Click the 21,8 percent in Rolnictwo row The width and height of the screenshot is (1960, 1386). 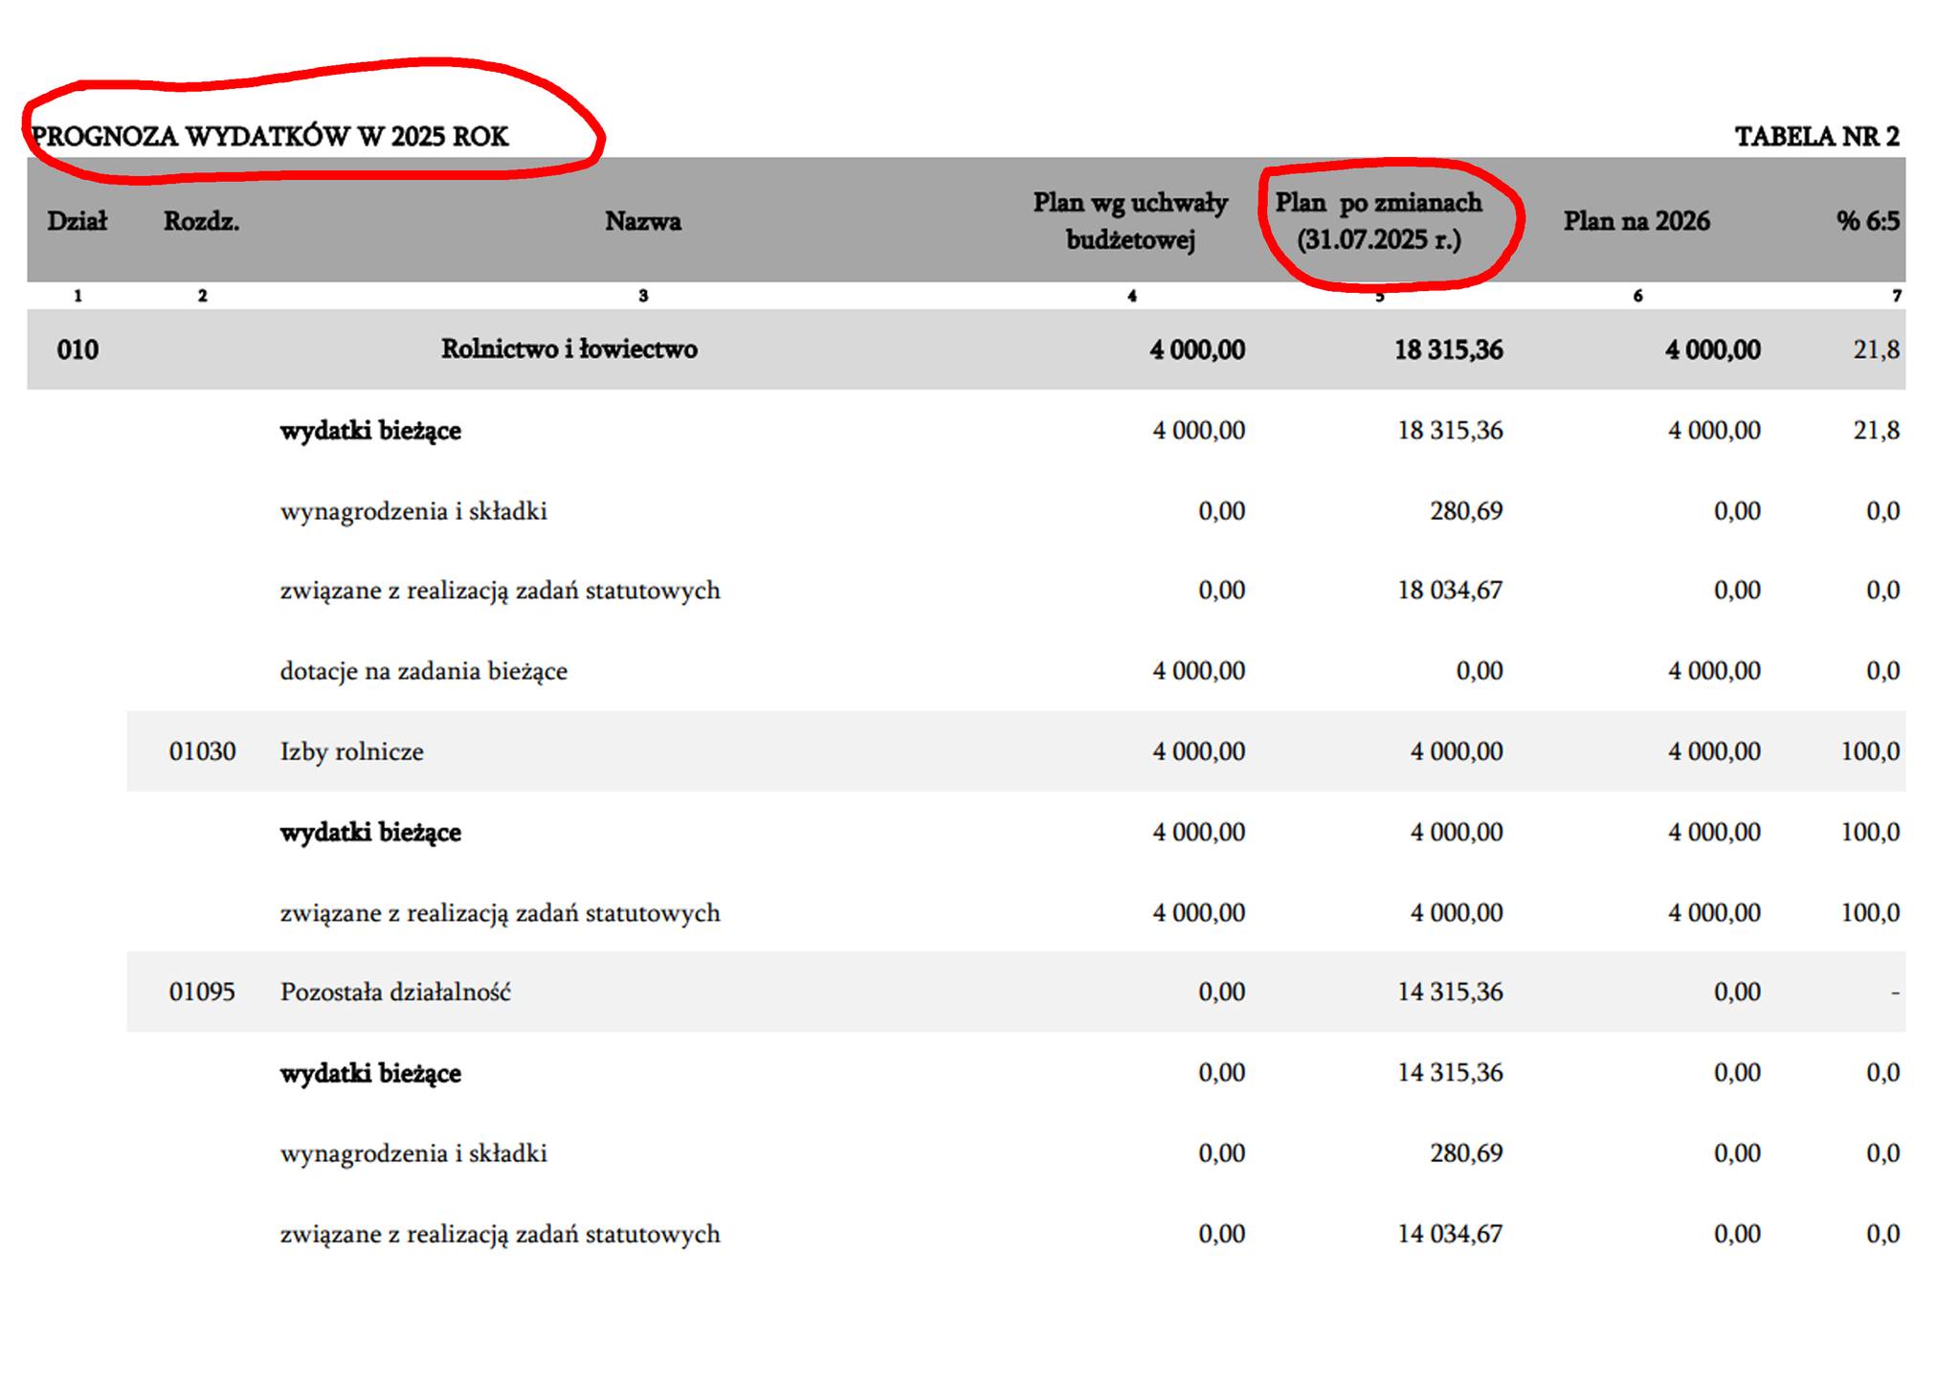point(1876,350)
